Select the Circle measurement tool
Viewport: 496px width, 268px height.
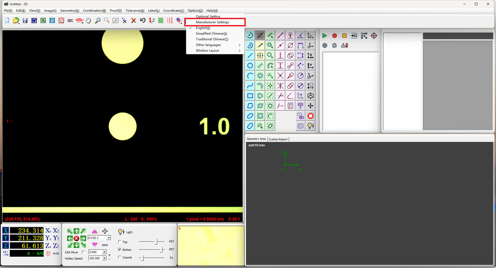click(250, 65)
